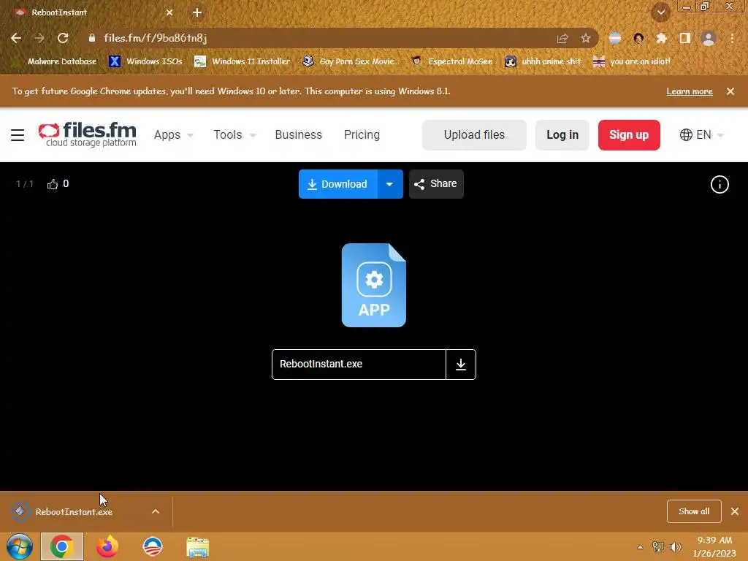Bookmark this page with the star icon
This screenshot has width=748, height=561.
pos(586,38)
